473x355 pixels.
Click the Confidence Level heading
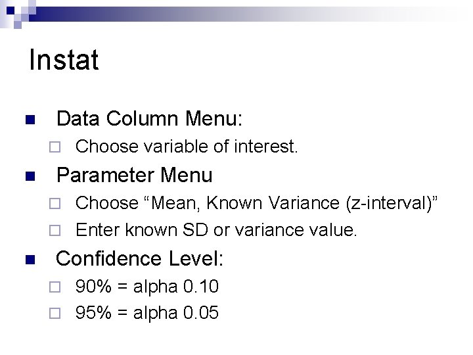pyautogui.click(x=140, y=258)
